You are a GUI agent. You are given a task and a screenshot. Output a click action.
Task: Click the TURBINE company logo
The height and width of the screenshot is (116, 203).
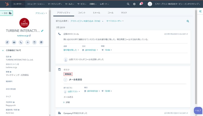[24, 23]
